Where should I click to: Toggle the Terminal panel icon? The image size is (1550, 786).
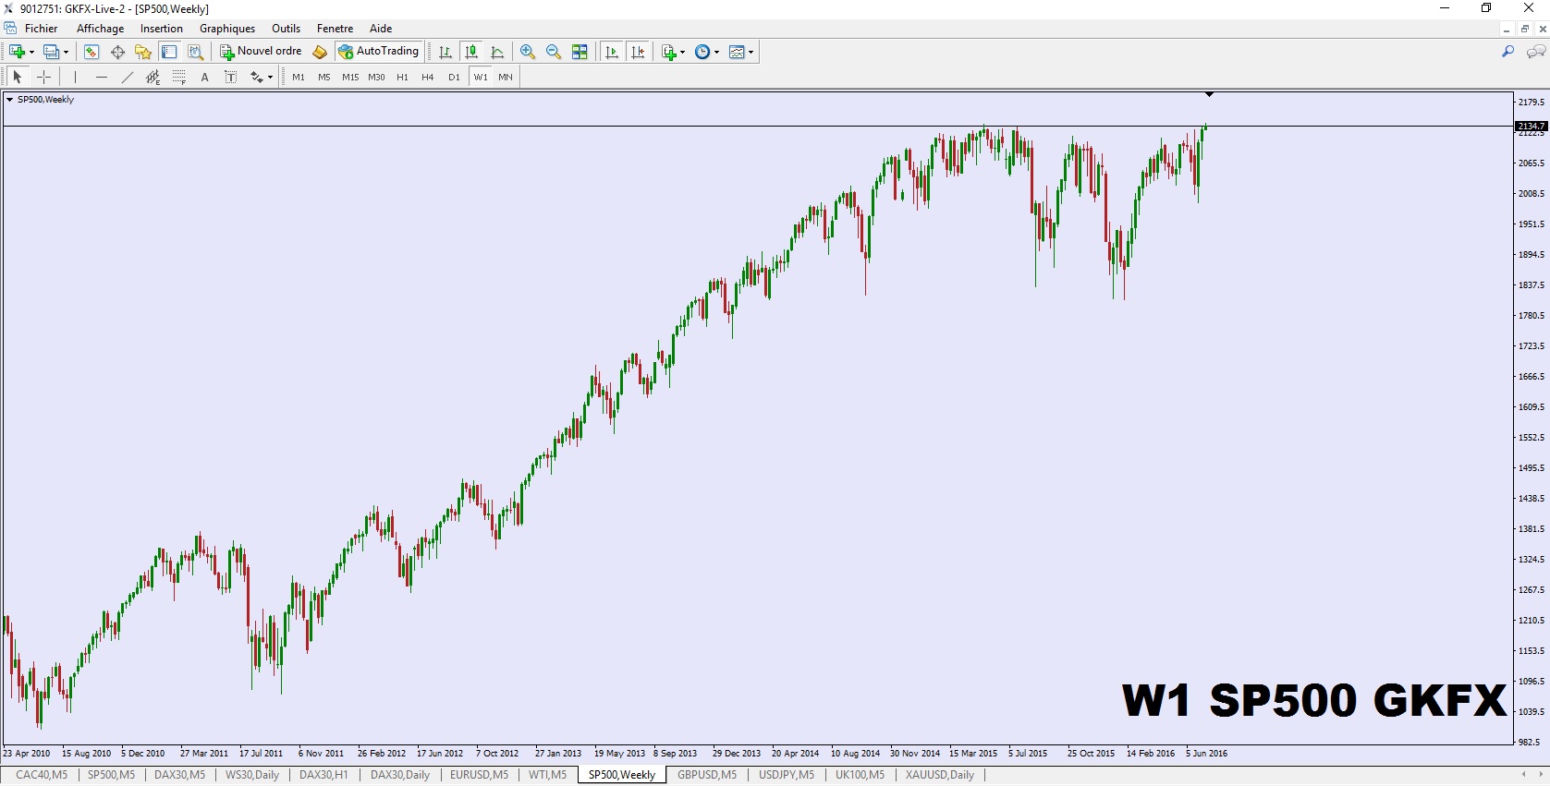tap(169, 52)
